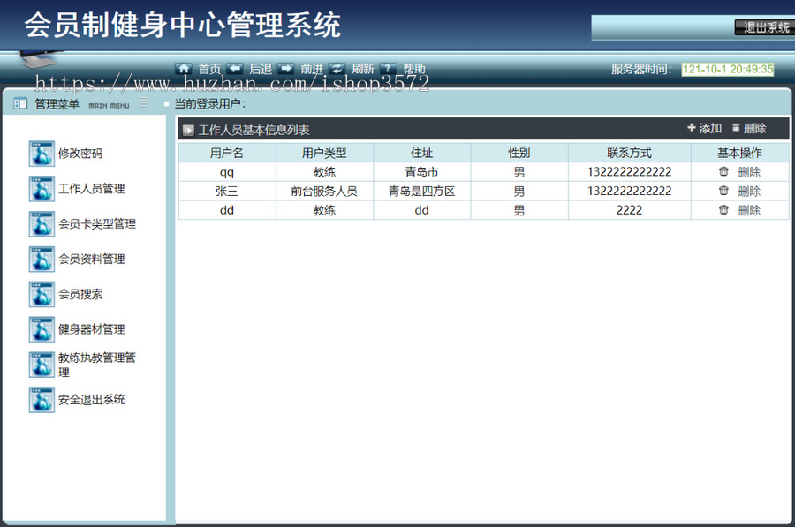Click 删除 link for user dd
795x527 pixels.
click(749, 210)
